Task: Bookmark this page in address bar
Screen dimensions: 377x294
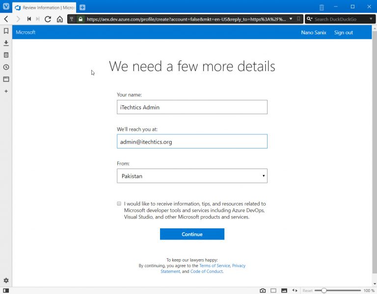Action: (298, 19)
